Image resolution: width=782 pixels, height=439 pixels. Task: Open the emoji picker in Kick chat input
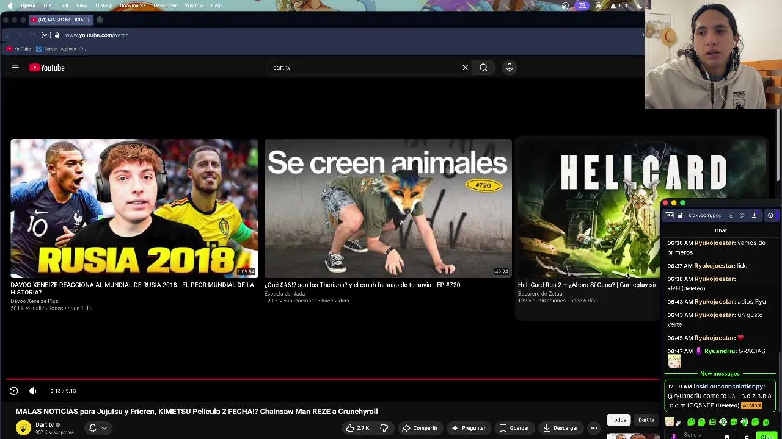727,437
